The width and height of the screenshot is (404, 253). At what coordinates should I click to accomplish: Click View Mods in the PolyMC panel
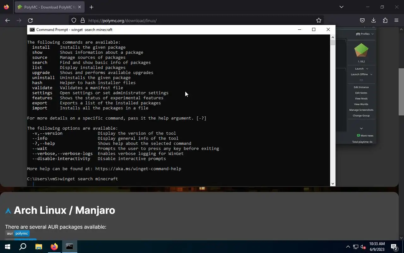[x=361, y=99]
